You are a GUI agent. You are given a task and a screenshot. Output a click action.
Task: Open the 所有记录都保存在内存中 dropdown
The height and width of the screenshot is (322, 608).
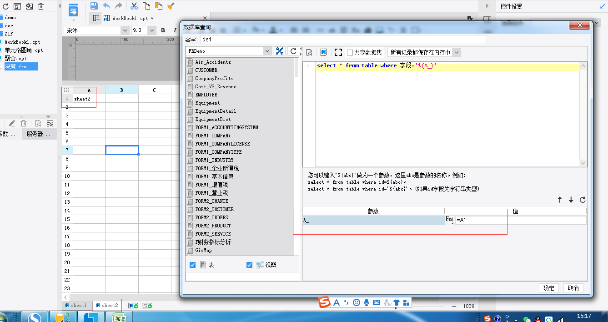click(457, 52)
